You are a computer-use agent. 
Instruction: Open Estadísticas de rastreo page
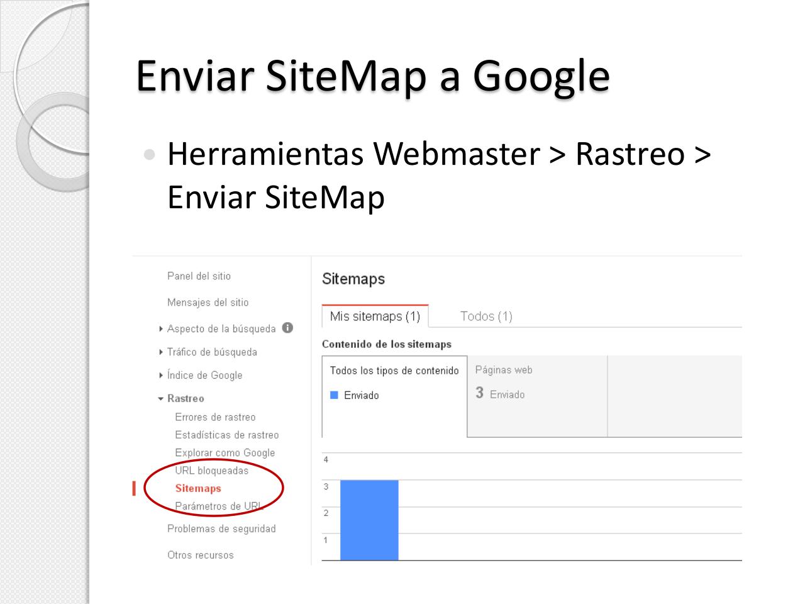(226, 435)
